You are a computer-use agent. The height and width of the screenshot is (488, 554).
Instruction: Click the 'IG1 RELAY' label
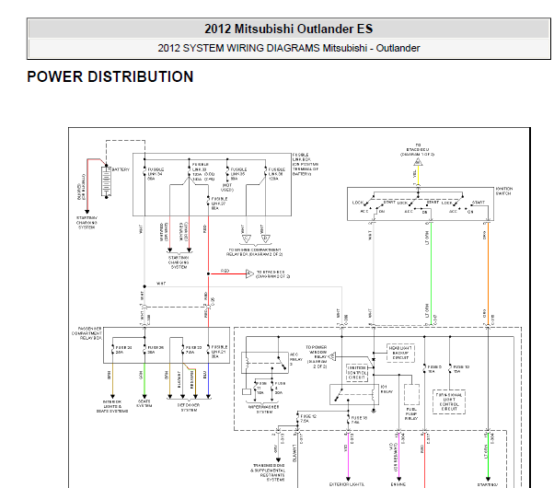click(387, 389)
